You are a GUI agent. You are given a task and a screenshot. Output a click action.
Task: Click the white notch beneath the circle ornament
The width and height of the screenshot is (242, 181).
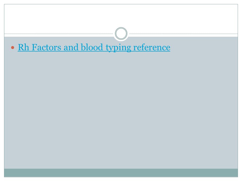tap(121, 40)
